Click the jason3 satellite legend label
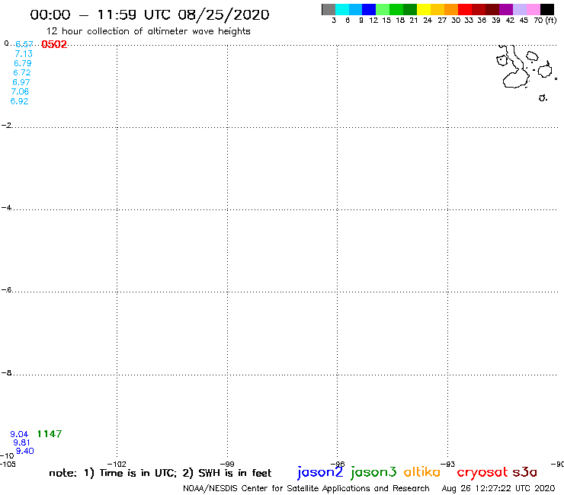The height and width of the screenshot is (495, 564). pyautogui.click(x=373, y=472)
